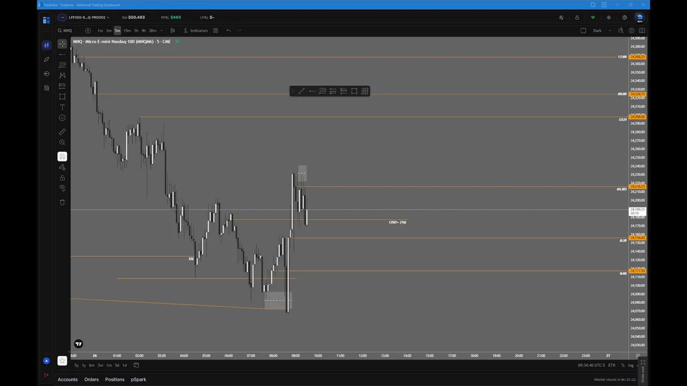This screenshot has height=386, width=687.
Task: Open the Windows title bar hamburger menu
Action: [604, 5]
